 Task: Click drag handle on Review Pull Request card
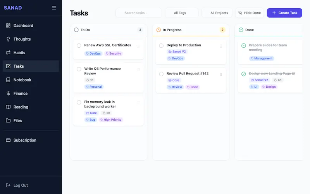(221, 74)
